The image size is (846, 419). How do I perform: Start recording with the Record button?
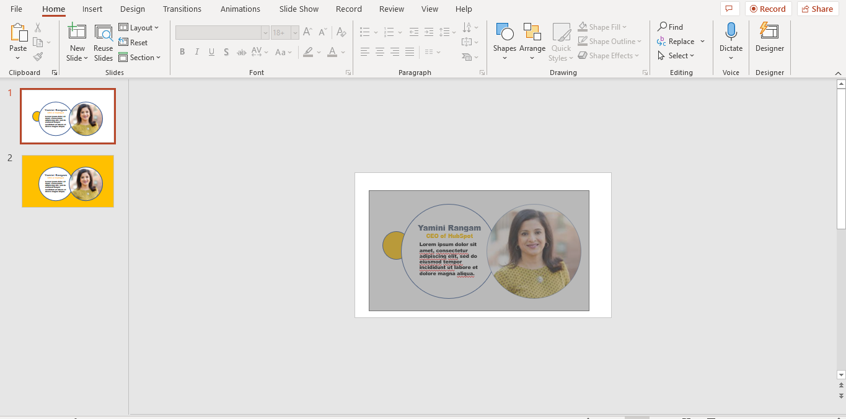point(768,9)
